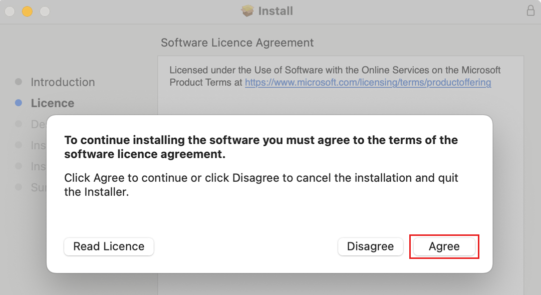Click Disagree to cancel the installation
This screenshot has width=541, height=295.
click(370, 246)
